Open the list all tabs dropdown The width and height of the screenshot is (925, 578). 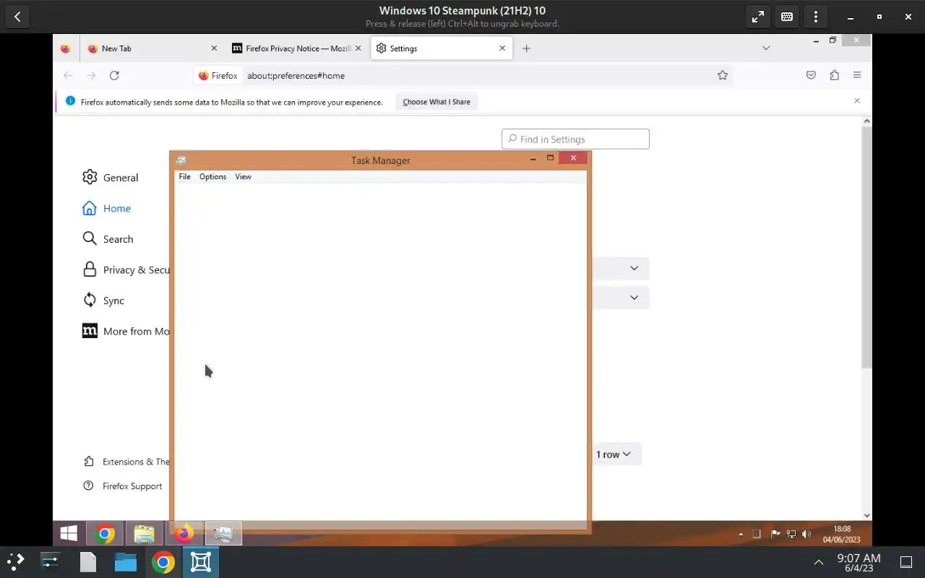click(766, 48)
